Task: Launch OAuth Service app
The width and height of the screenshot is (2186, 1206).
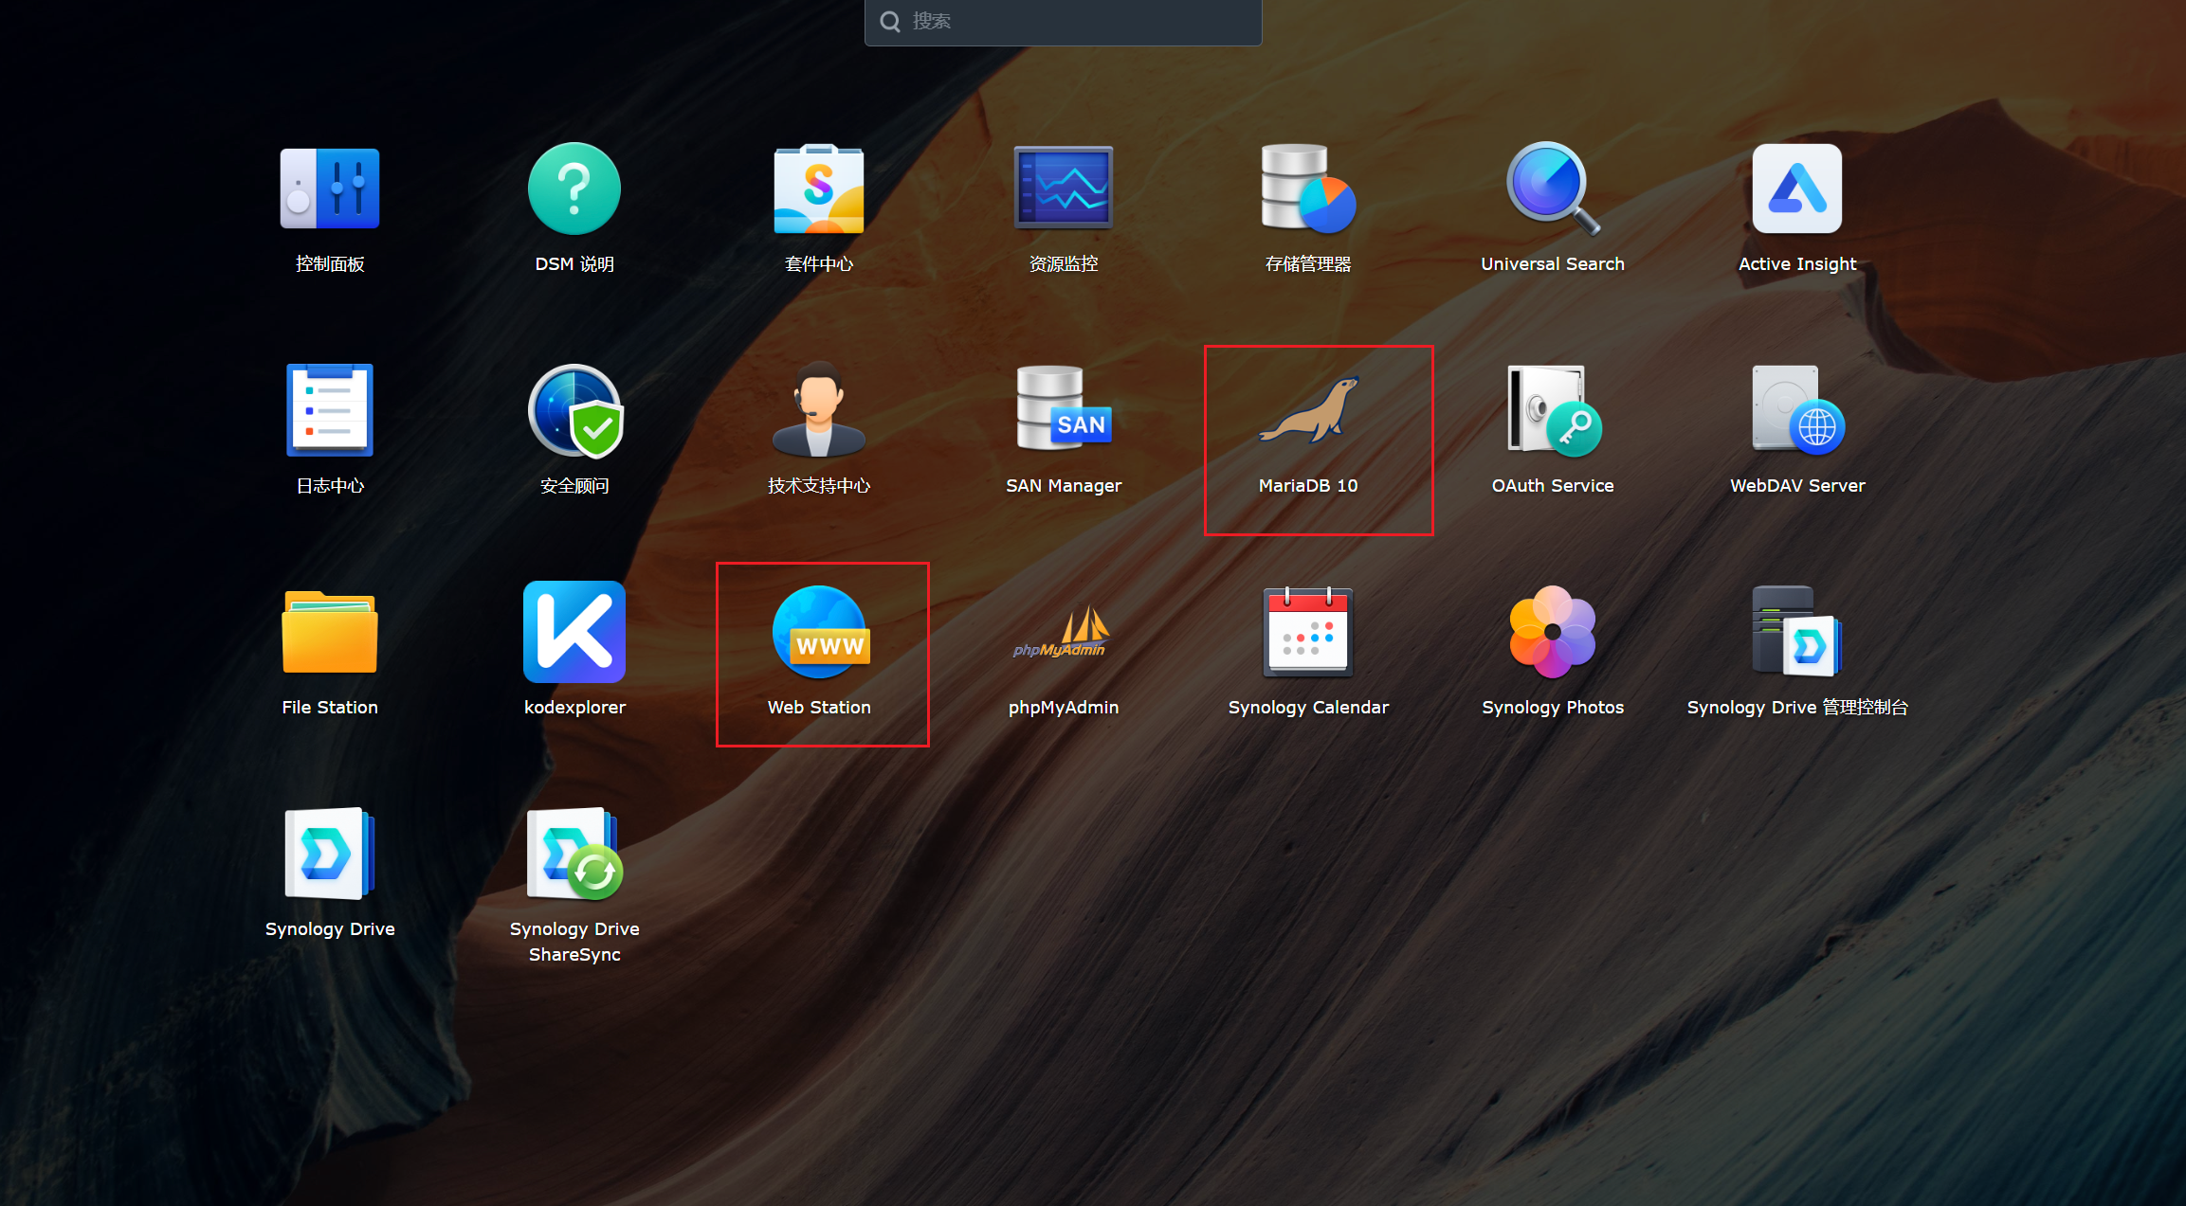Action: click(x=1553, y=410)
